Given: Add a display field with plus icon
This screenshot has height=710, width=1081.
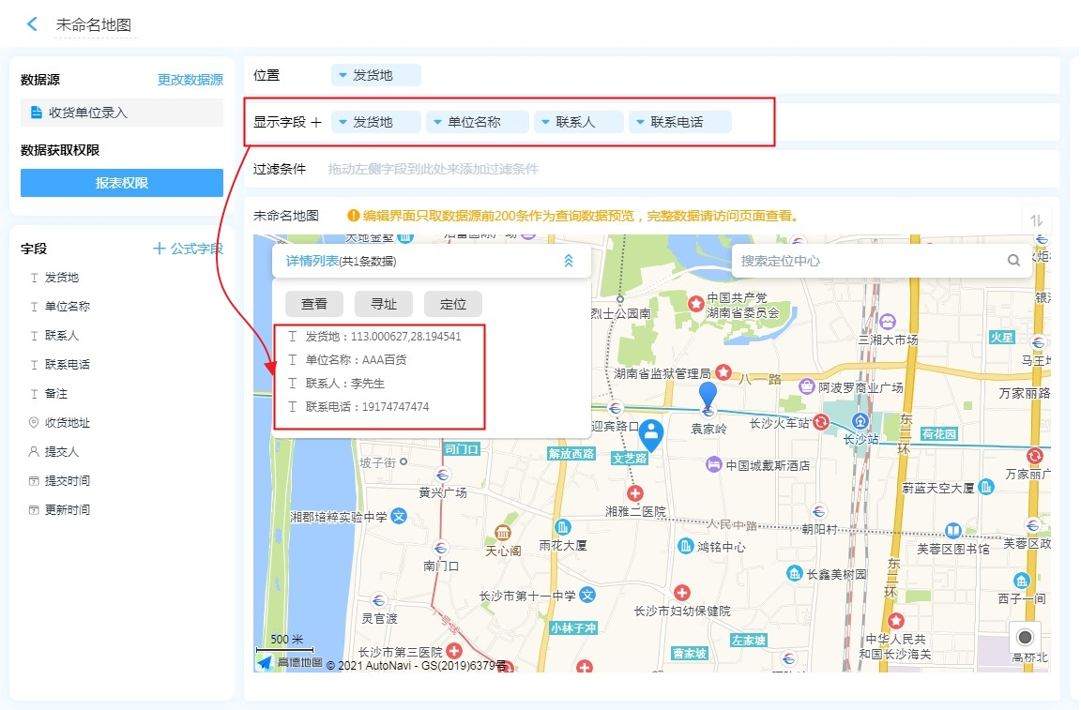Looking at the screenshot, I should click(x=316, y=122).
